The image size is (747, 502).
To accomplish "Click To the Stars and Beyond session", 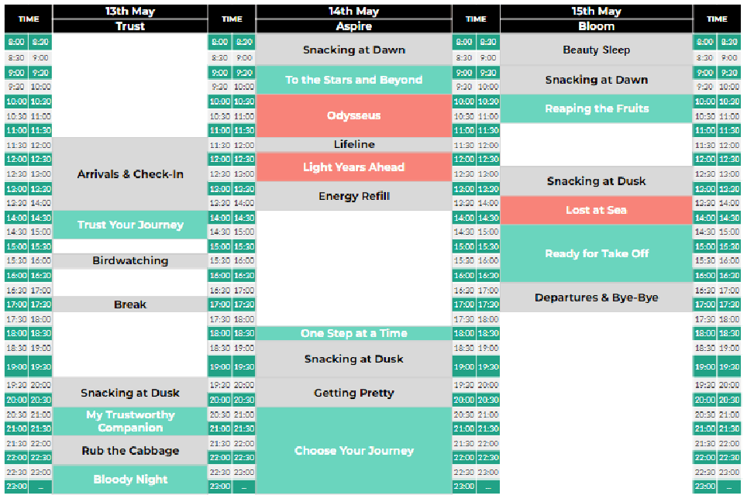I will (x=353, y=80).
